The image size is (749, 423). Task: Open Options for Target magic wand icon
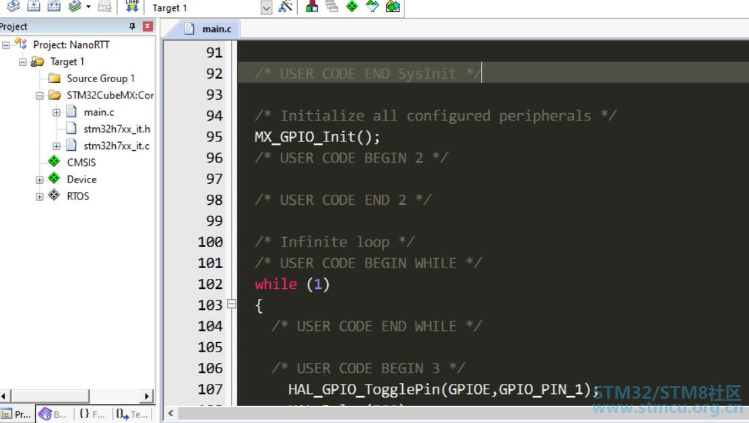pyautogui.click(x=285, y=6)
